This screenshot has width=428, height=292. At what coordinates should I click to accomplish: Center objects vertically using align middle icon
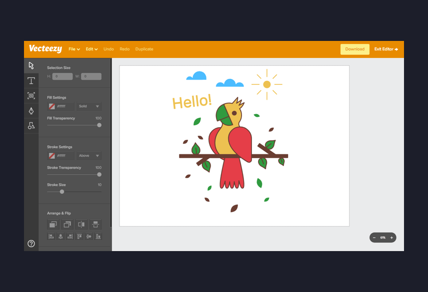(88, 236)
